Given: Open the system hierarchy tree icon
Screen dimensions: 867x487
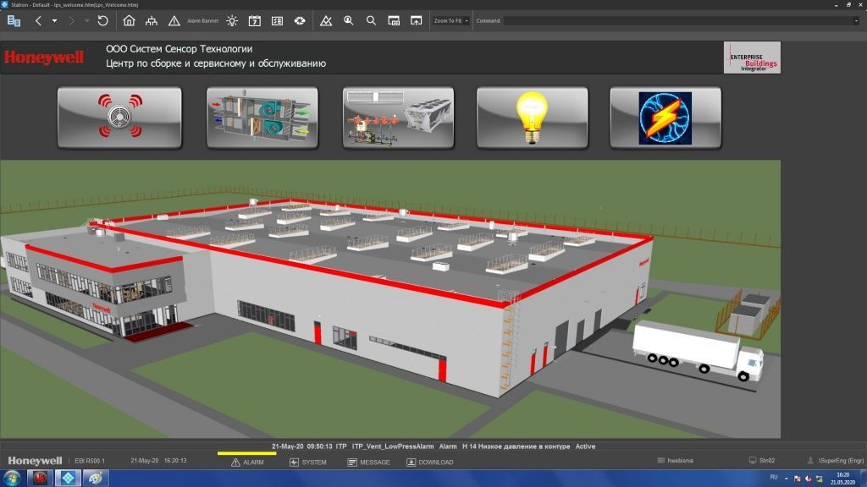Looking at the screenshot, I should (152, 20).
